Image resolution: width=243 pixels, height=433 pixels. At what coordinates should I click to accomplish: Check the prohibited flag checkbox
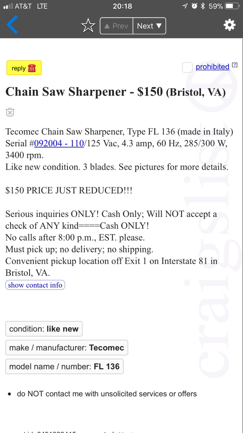coord(187,67)
